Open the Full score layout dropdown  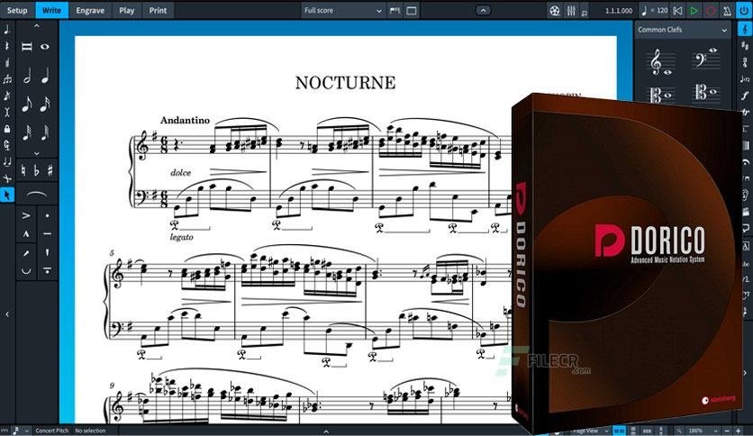point(343,11)
